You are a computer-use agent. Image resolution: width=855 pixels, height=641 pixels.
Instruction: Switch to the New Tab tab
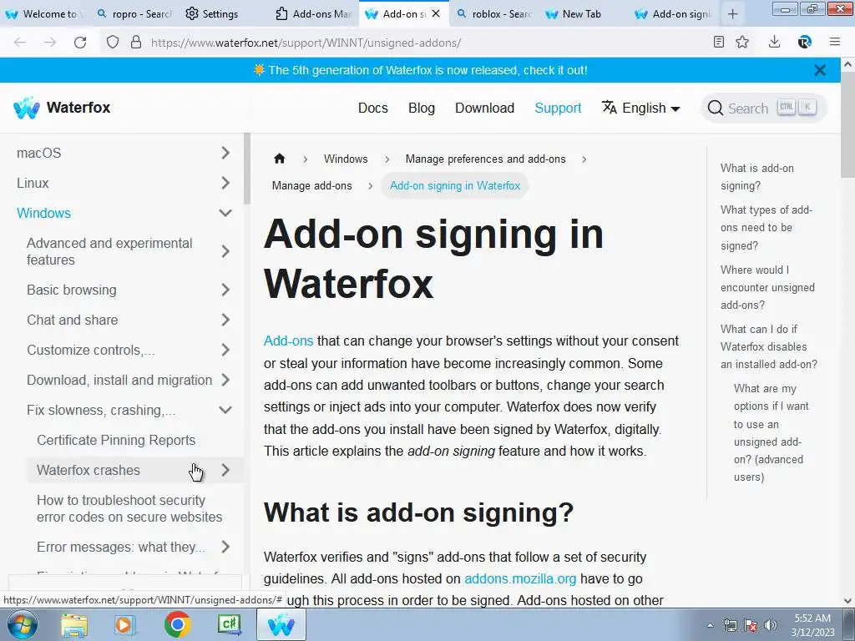click(x=581, y=13)
